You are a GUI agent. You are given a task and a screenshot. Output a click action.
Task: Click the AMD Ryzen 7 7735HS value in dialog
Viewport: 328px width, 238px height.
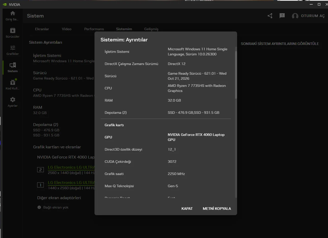197,88
